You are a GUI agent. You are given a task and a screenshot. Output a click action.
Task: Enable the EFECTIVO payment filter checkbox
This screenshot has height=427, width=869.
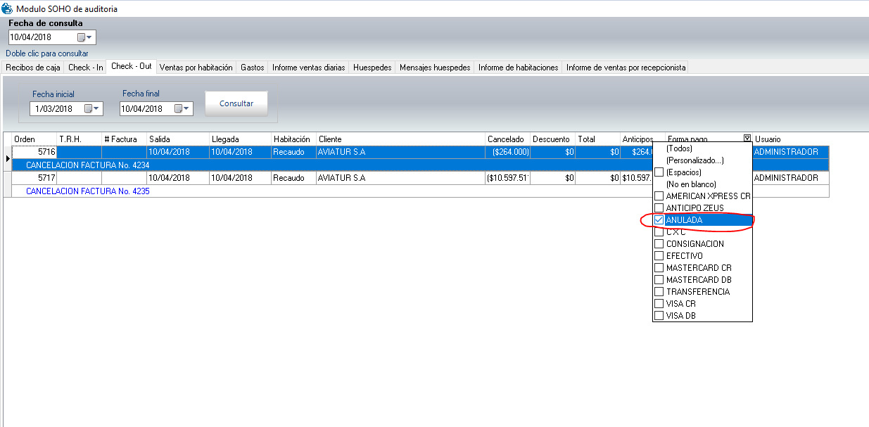[659, 256]
